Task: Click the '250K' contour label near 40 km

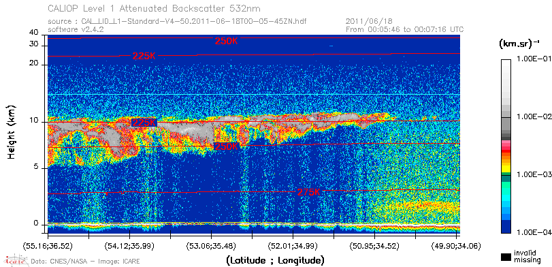Action: pyautogui.click(x=227, y=42)
